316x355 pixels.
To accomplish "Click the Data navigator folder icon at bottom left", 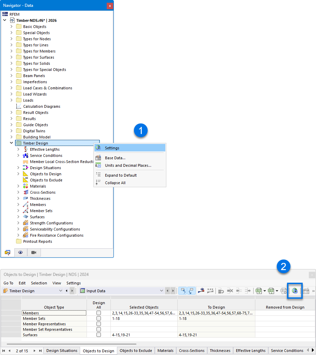I will (7, 252).
